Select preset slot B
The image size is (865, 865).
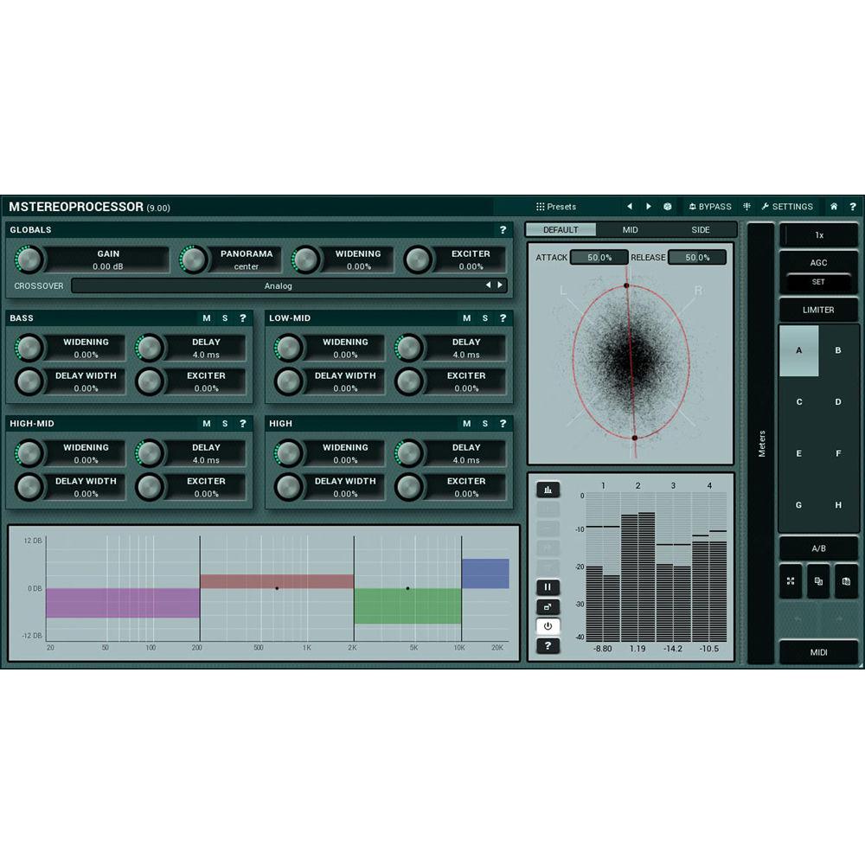click(837, 349)
